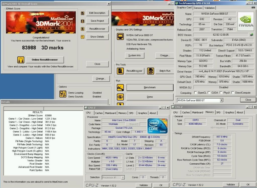Click the Show Details button

tap(97, 37)
